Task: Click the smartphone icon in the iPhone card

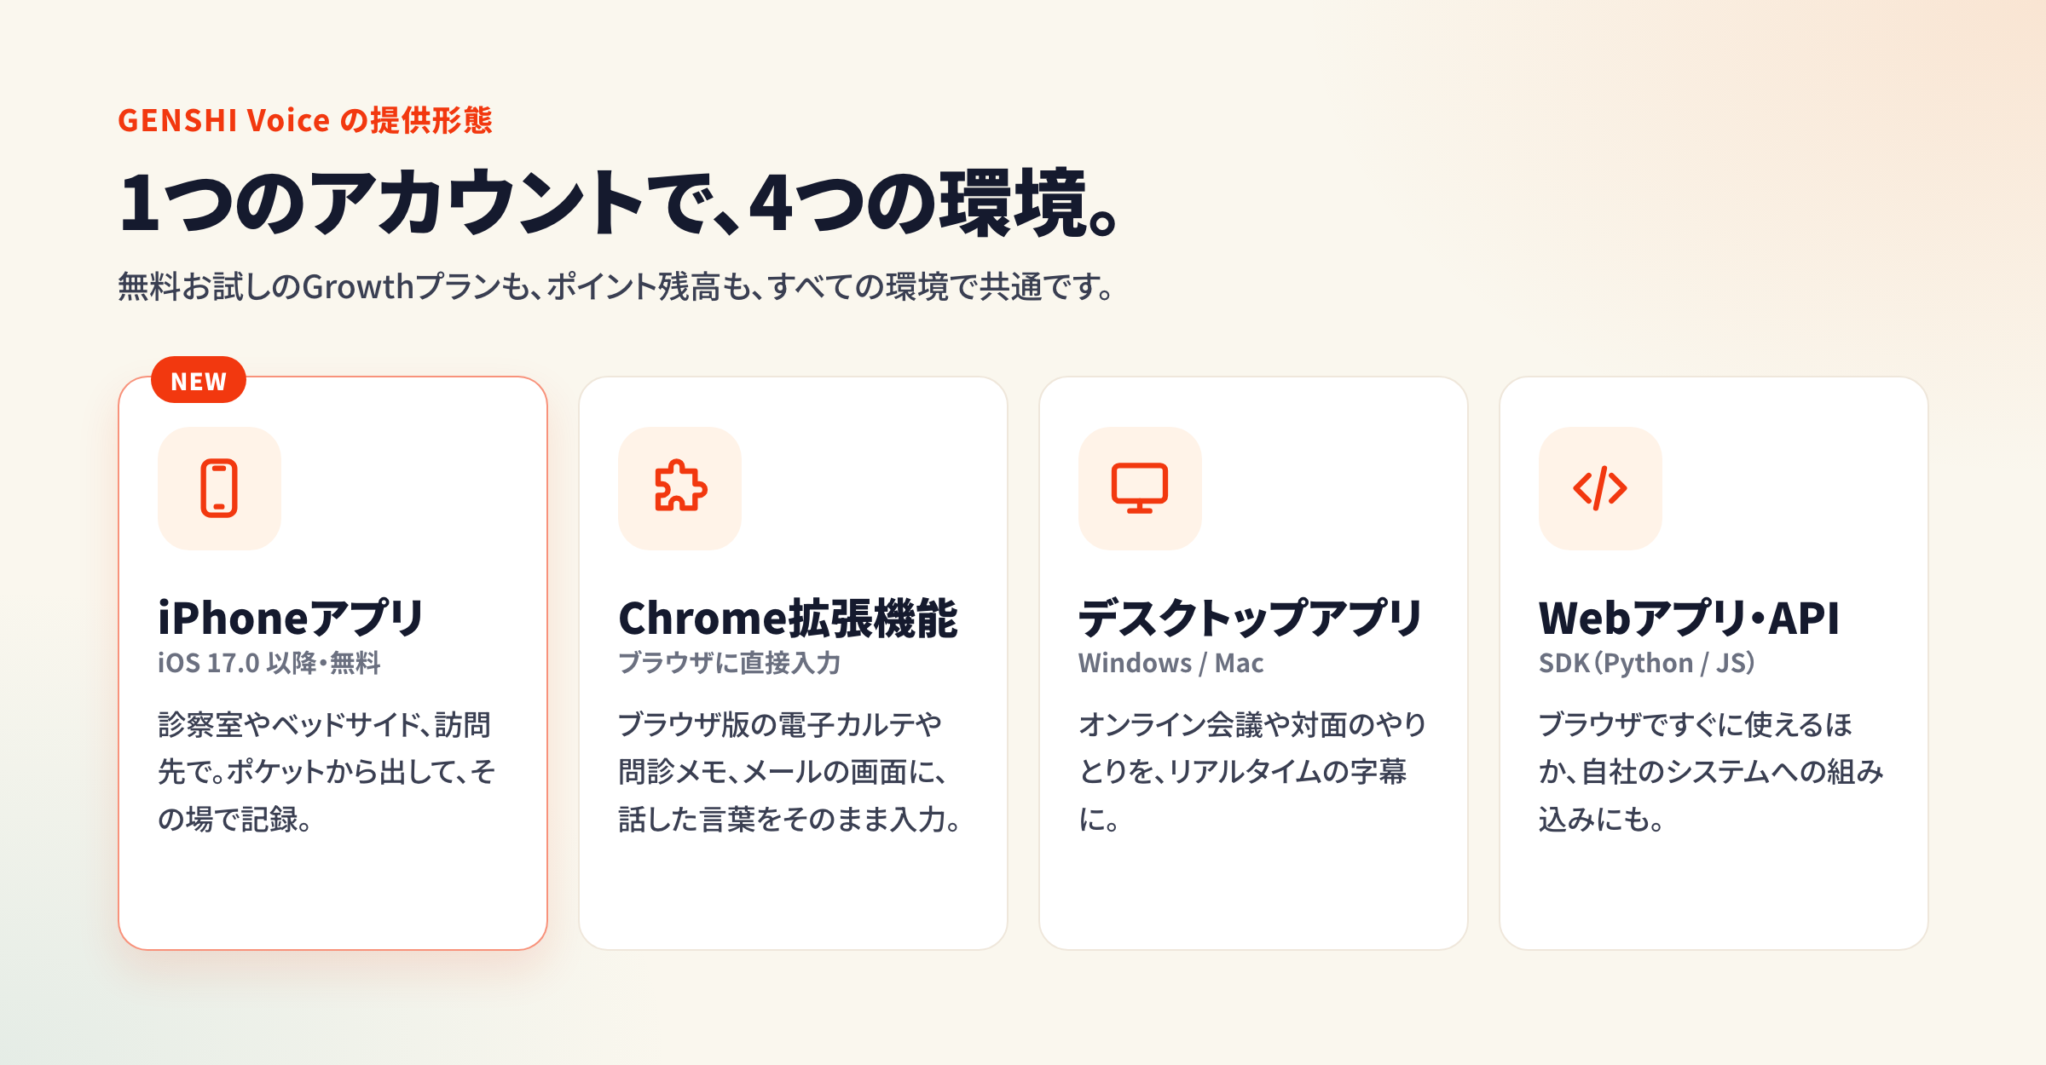Action: coord(219,488)
